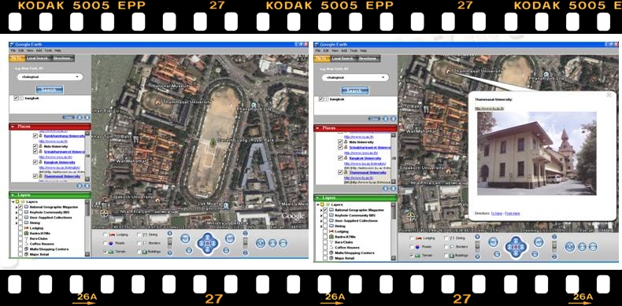Click Search button in the Sanam Luang window

click(50, 90)
